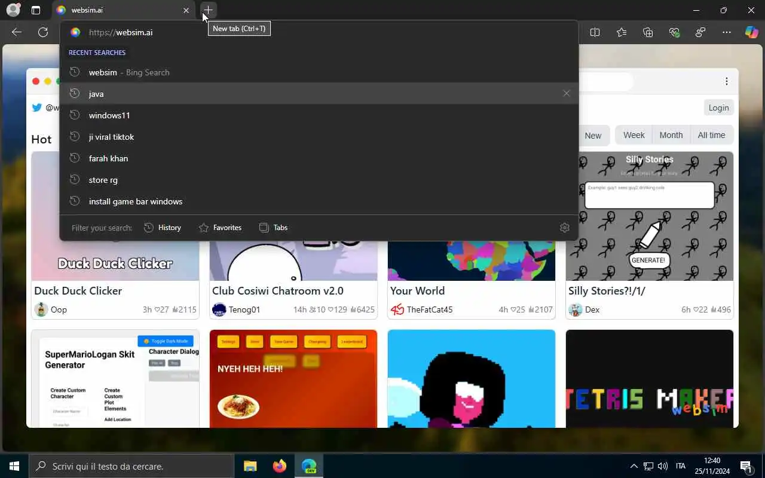Reload the page with refresh icon
The height and width of the screenshot is (478, 765).
click(43, 32)
